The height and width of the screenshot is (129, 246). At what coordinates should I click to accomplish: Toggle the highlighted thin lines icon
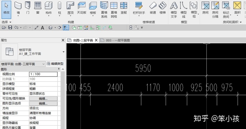pyautogui.click(x=66, y=28)
